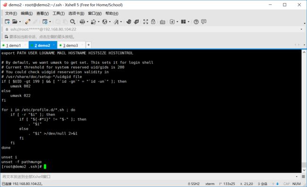307x187 pixels.
Task: Click the Reconnect/Disconnect link icon
Action: click(27, 22)
